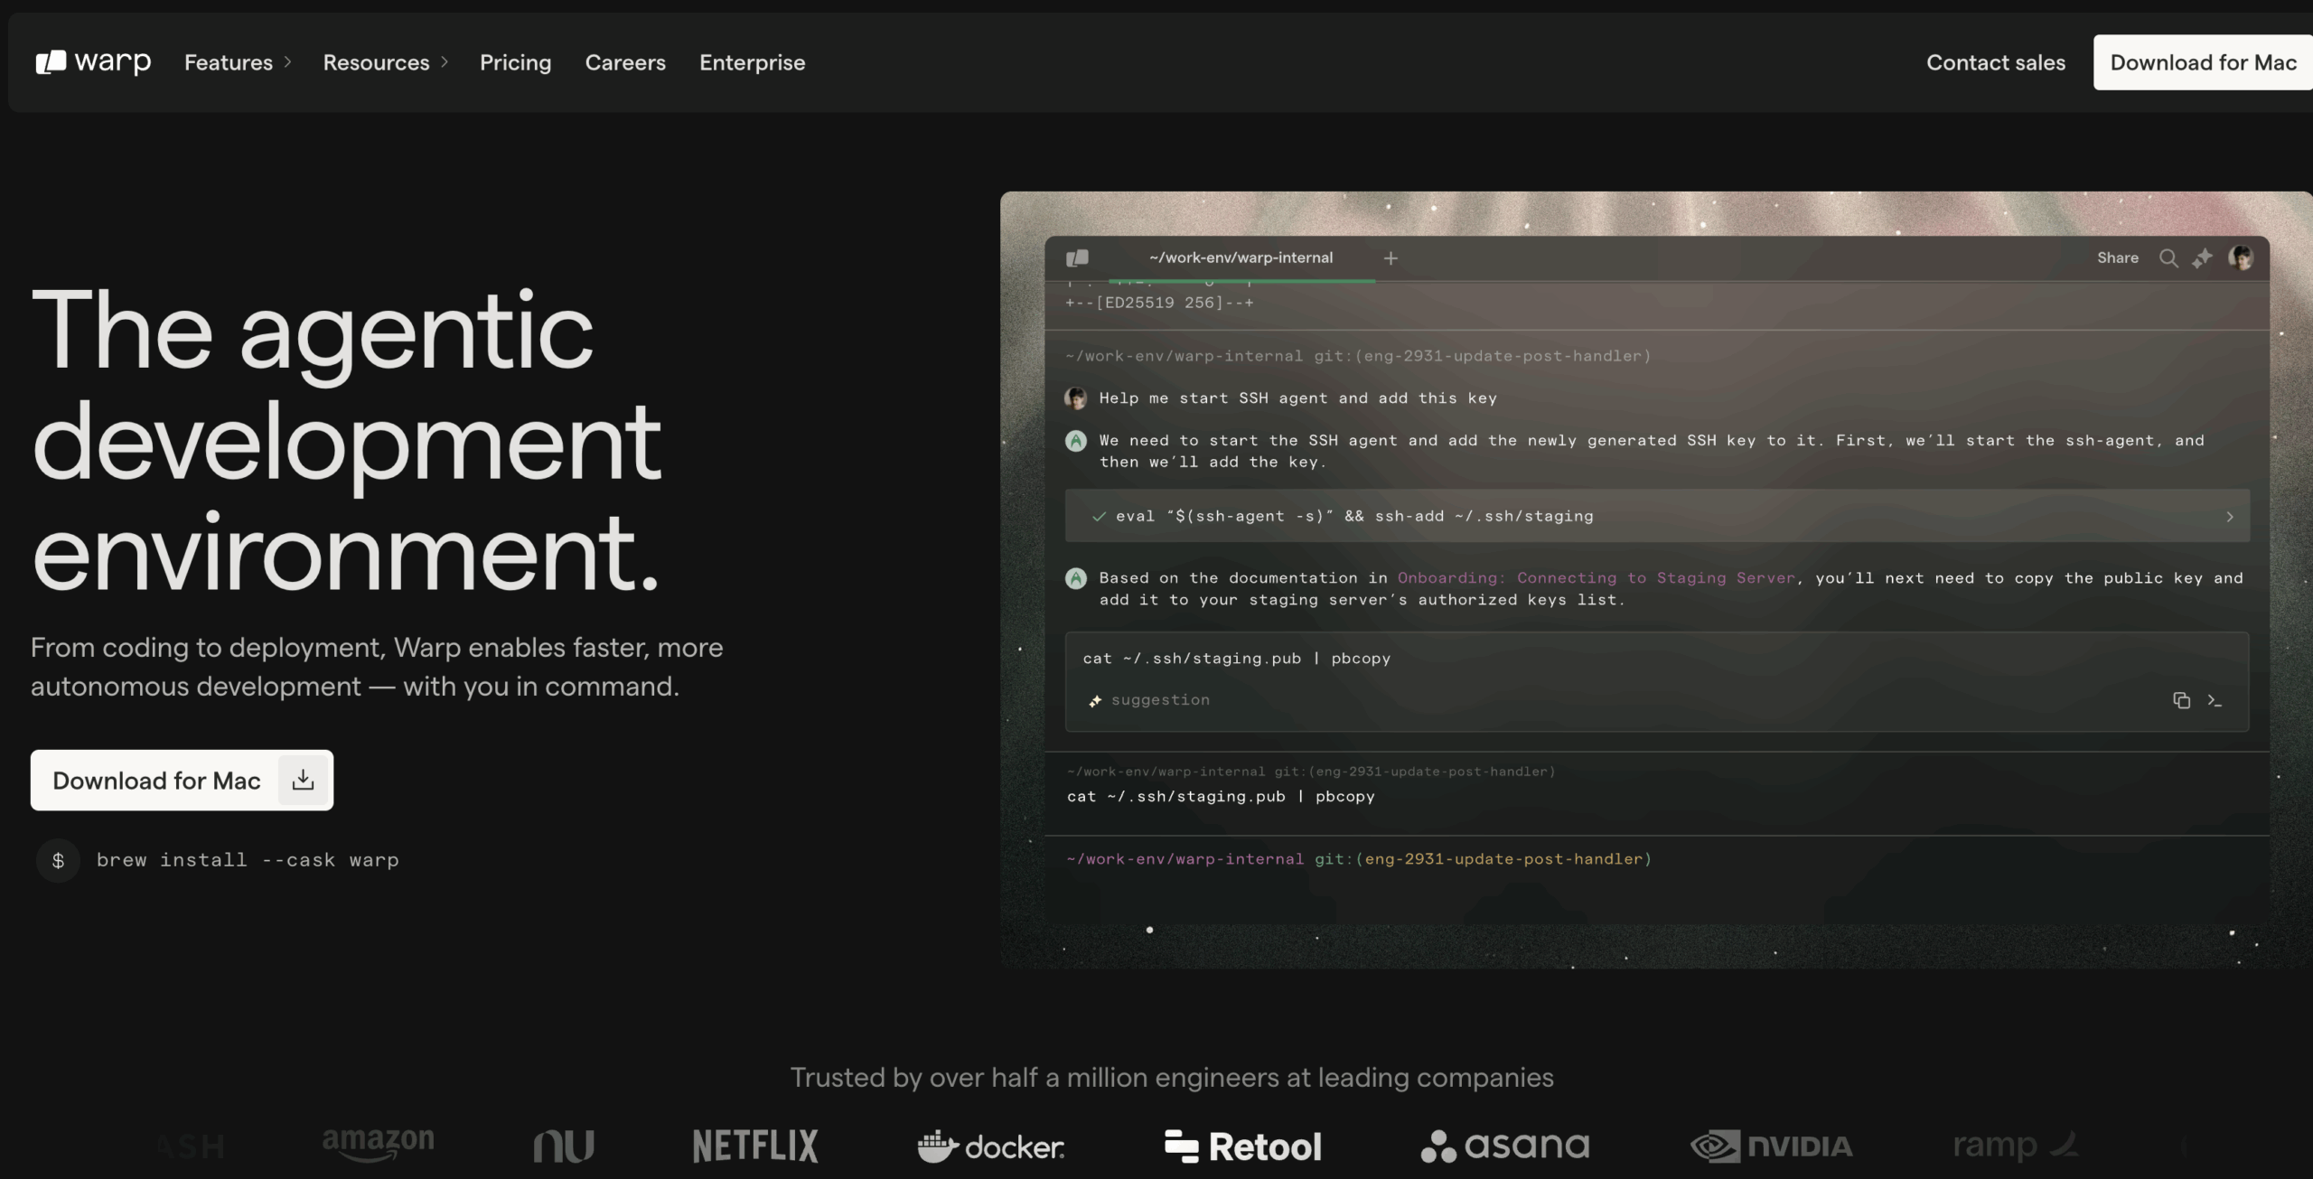The width and height of the screenshot is (2313, 1179).
Task: Click the +--[ED25519 256]--+ output line
Action: (x=1160, y=303)
